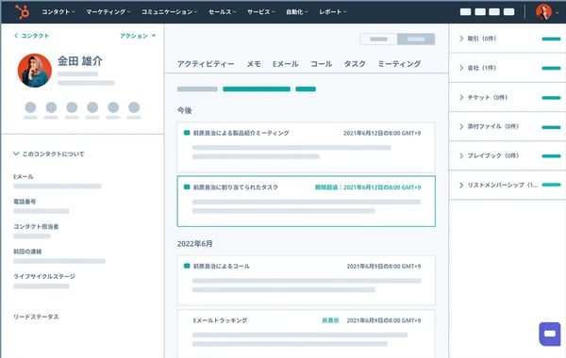Click the 今後 section heading

pyautogui.click(x=185, y=110)
